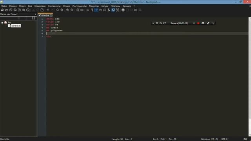The image size is (251, 141).
Task: Click the vertical scrollbar in the editor
Action: point(250,77)
